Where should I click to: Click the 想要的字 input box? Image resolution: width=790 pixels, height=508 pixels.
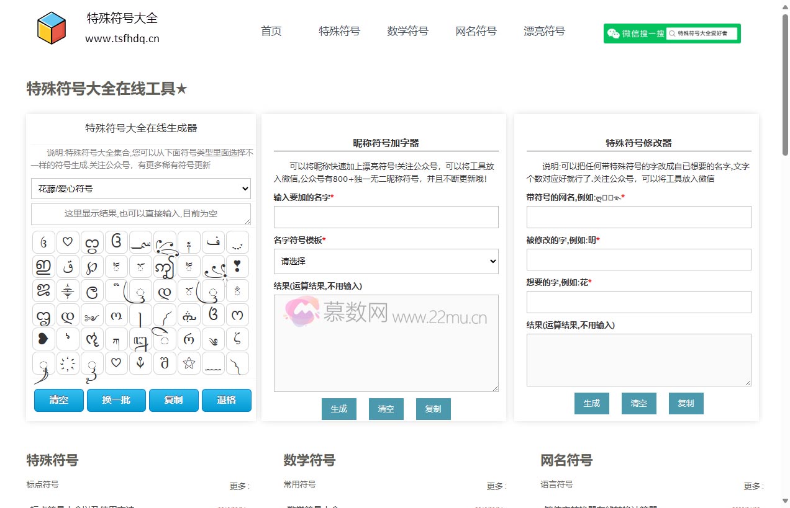[638, 302]
